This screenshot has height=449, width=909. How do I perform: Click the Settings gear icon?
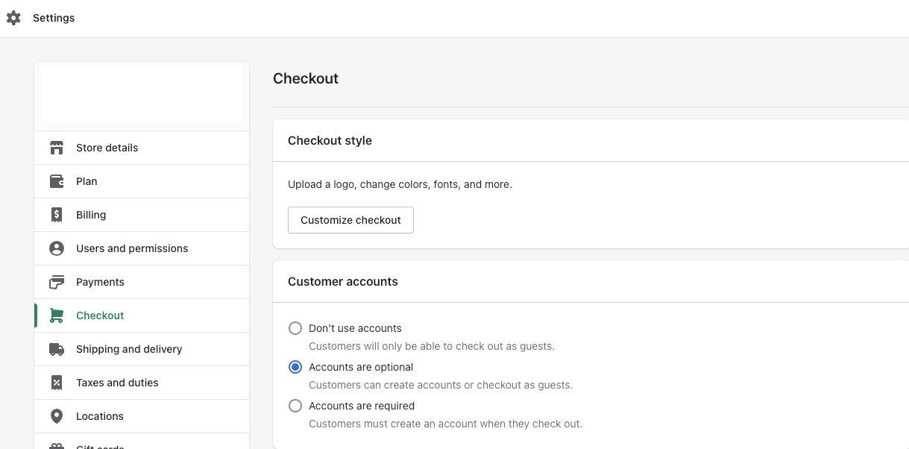tap(13, 17)
